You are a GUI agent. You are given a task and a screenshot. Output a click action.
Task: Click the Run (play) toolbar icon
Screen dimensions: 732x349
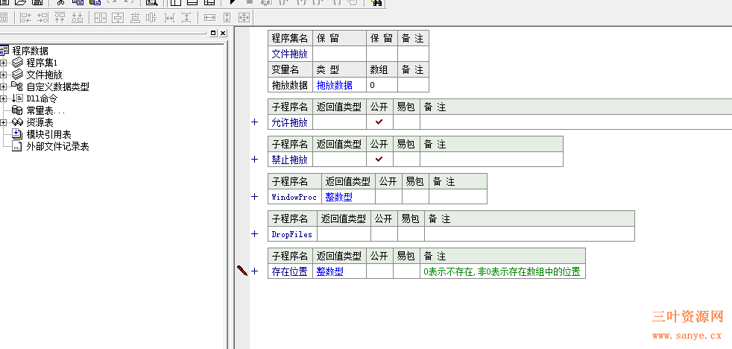click(x=233, y=2)
